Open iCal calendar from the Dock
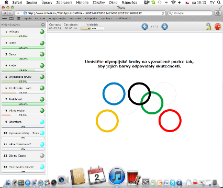The height and width of the screenshot is (188, 223). [97, 176]
